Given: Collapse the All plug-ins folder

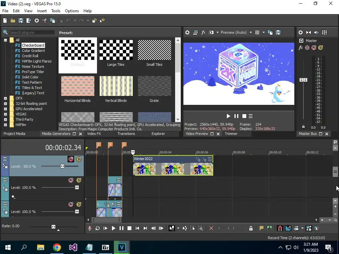Looking at the screenshot, I should coord(5,40).
